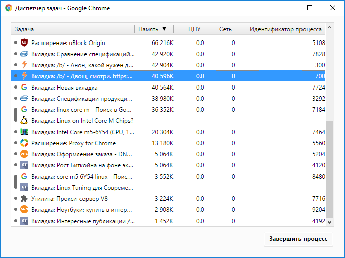This screenshot has width=345, height=258.
Task: Click process ID 4192
Action: click(319, 221)
